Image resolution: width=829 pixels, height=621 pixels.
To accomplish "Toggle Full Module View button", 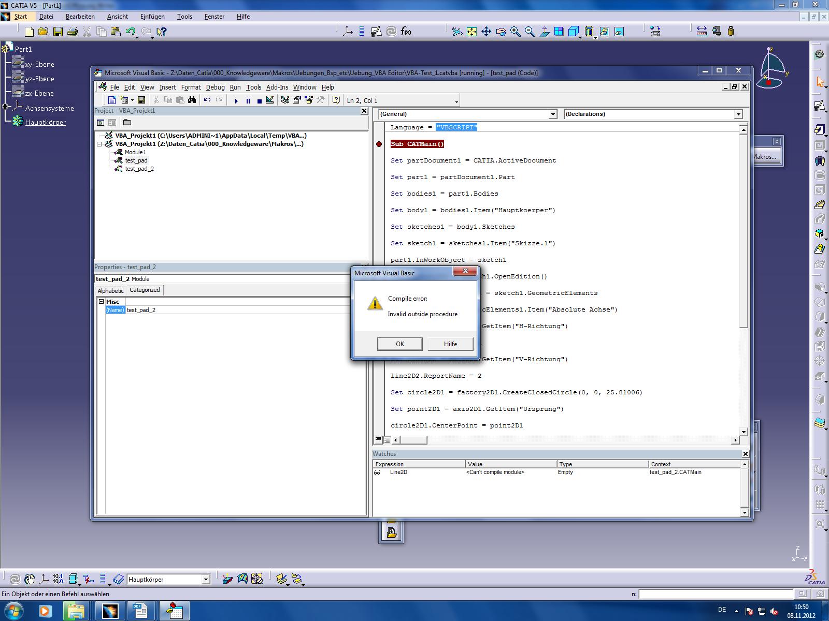I will click(387, 440).
